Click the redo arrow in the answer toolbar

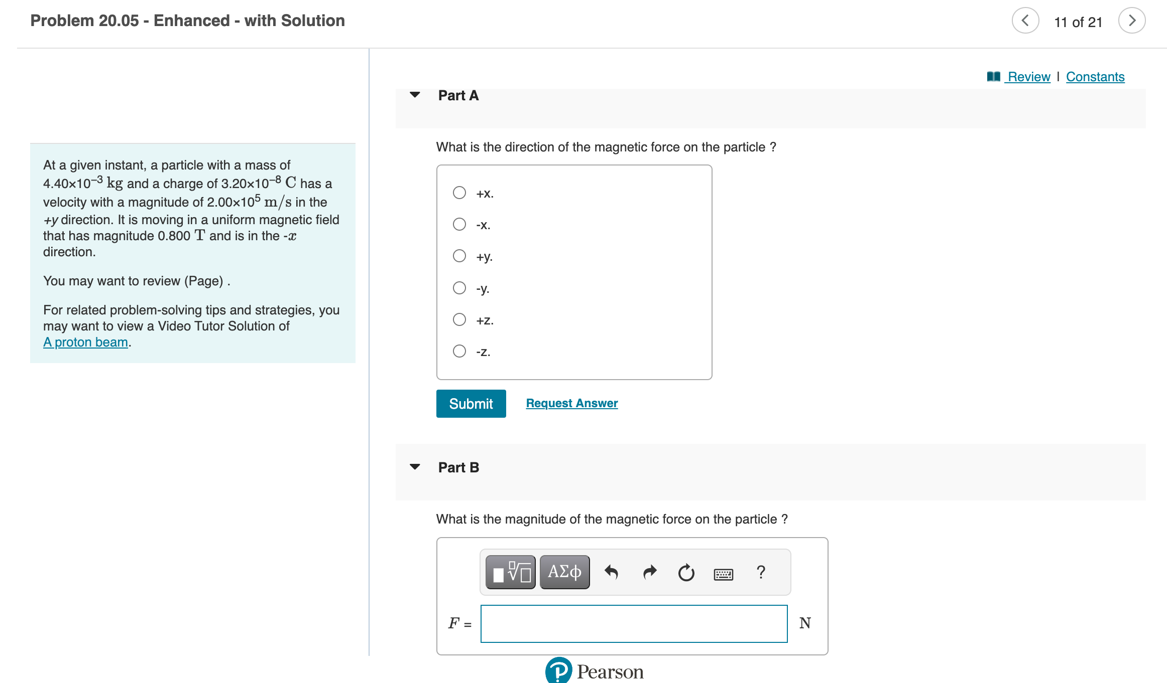pyautogui.click(x=649, y=572)
